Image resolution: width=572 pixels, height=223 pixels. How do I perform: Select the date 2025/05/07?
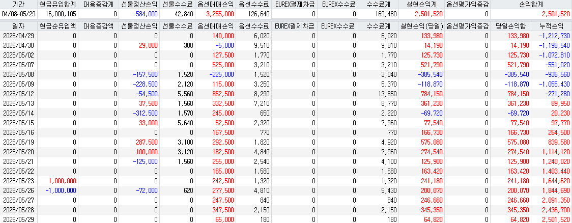(x=18, y=65)
